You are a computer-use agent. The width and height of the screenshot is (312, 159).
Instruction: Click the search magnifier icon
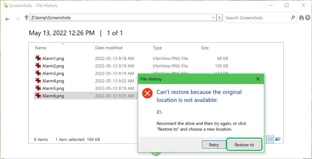click(x=293, y=18)
